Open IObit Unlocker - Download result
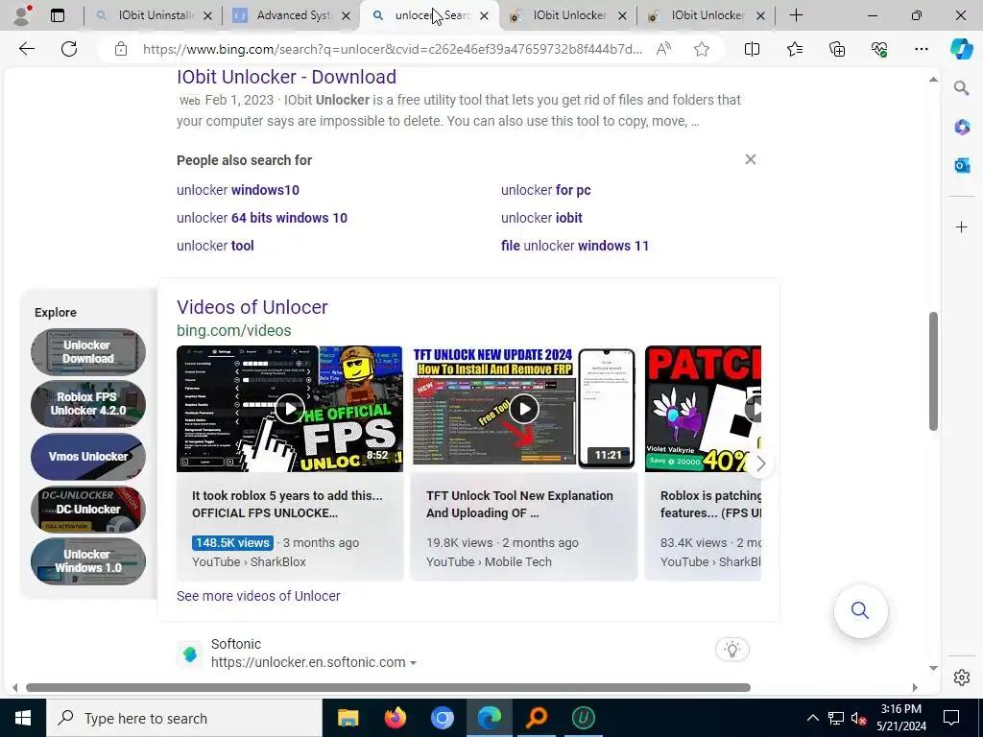The image size is (983, 737). point(286,77)
